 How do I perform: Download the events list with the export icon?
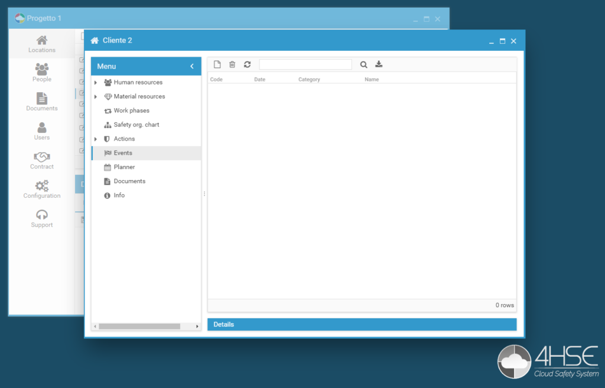379,64
